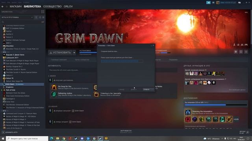Click the Delivering Justice achievement icon
252x141 pixels.
pyautogui.click(x=54, y=94)
